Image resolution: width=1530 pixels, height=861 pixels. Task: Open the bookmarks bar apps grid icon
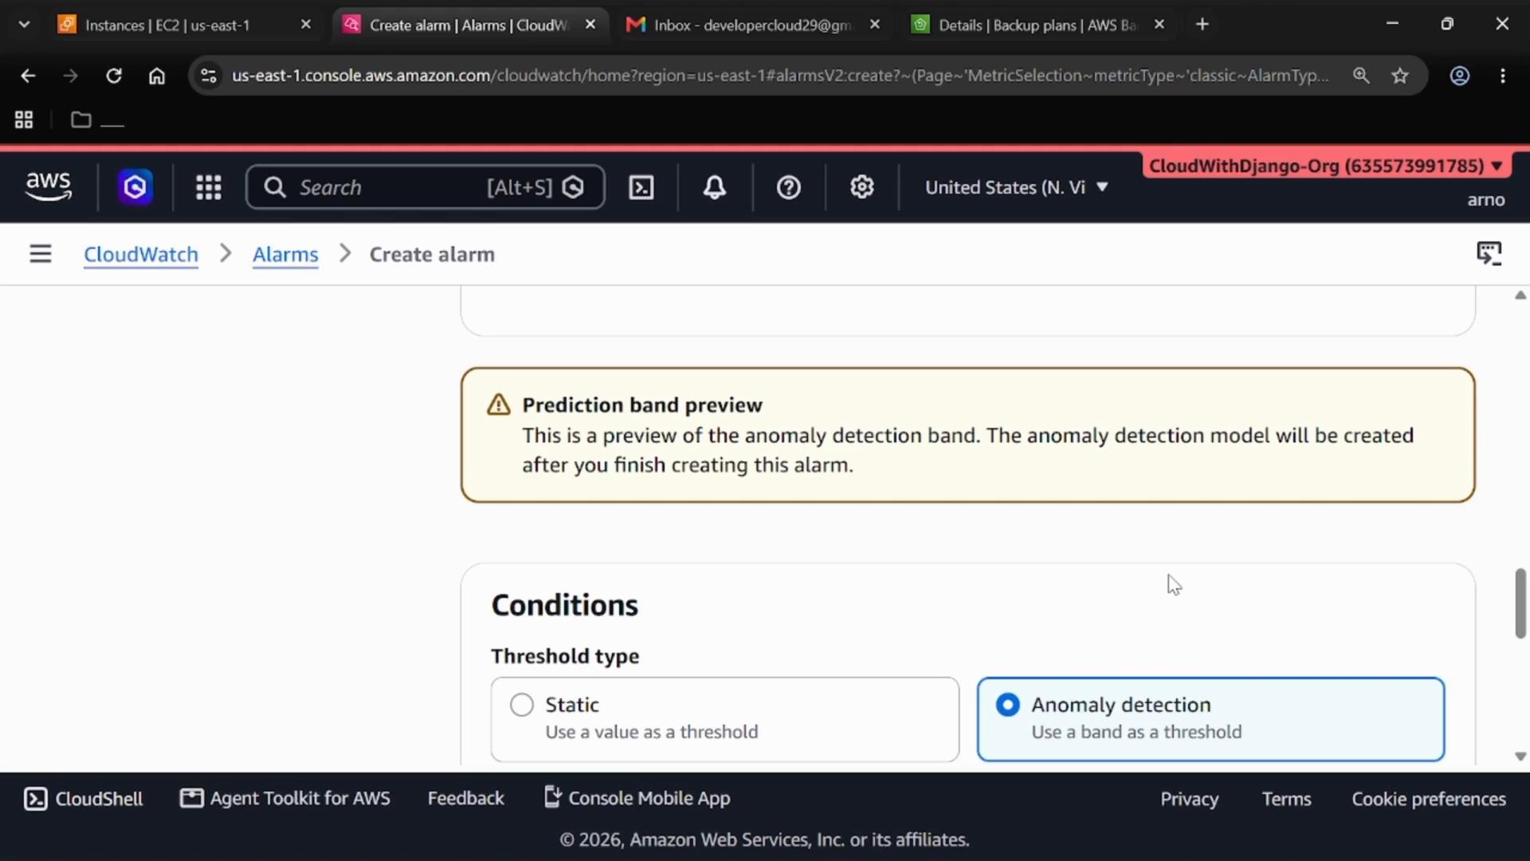(x=24, y=120)
